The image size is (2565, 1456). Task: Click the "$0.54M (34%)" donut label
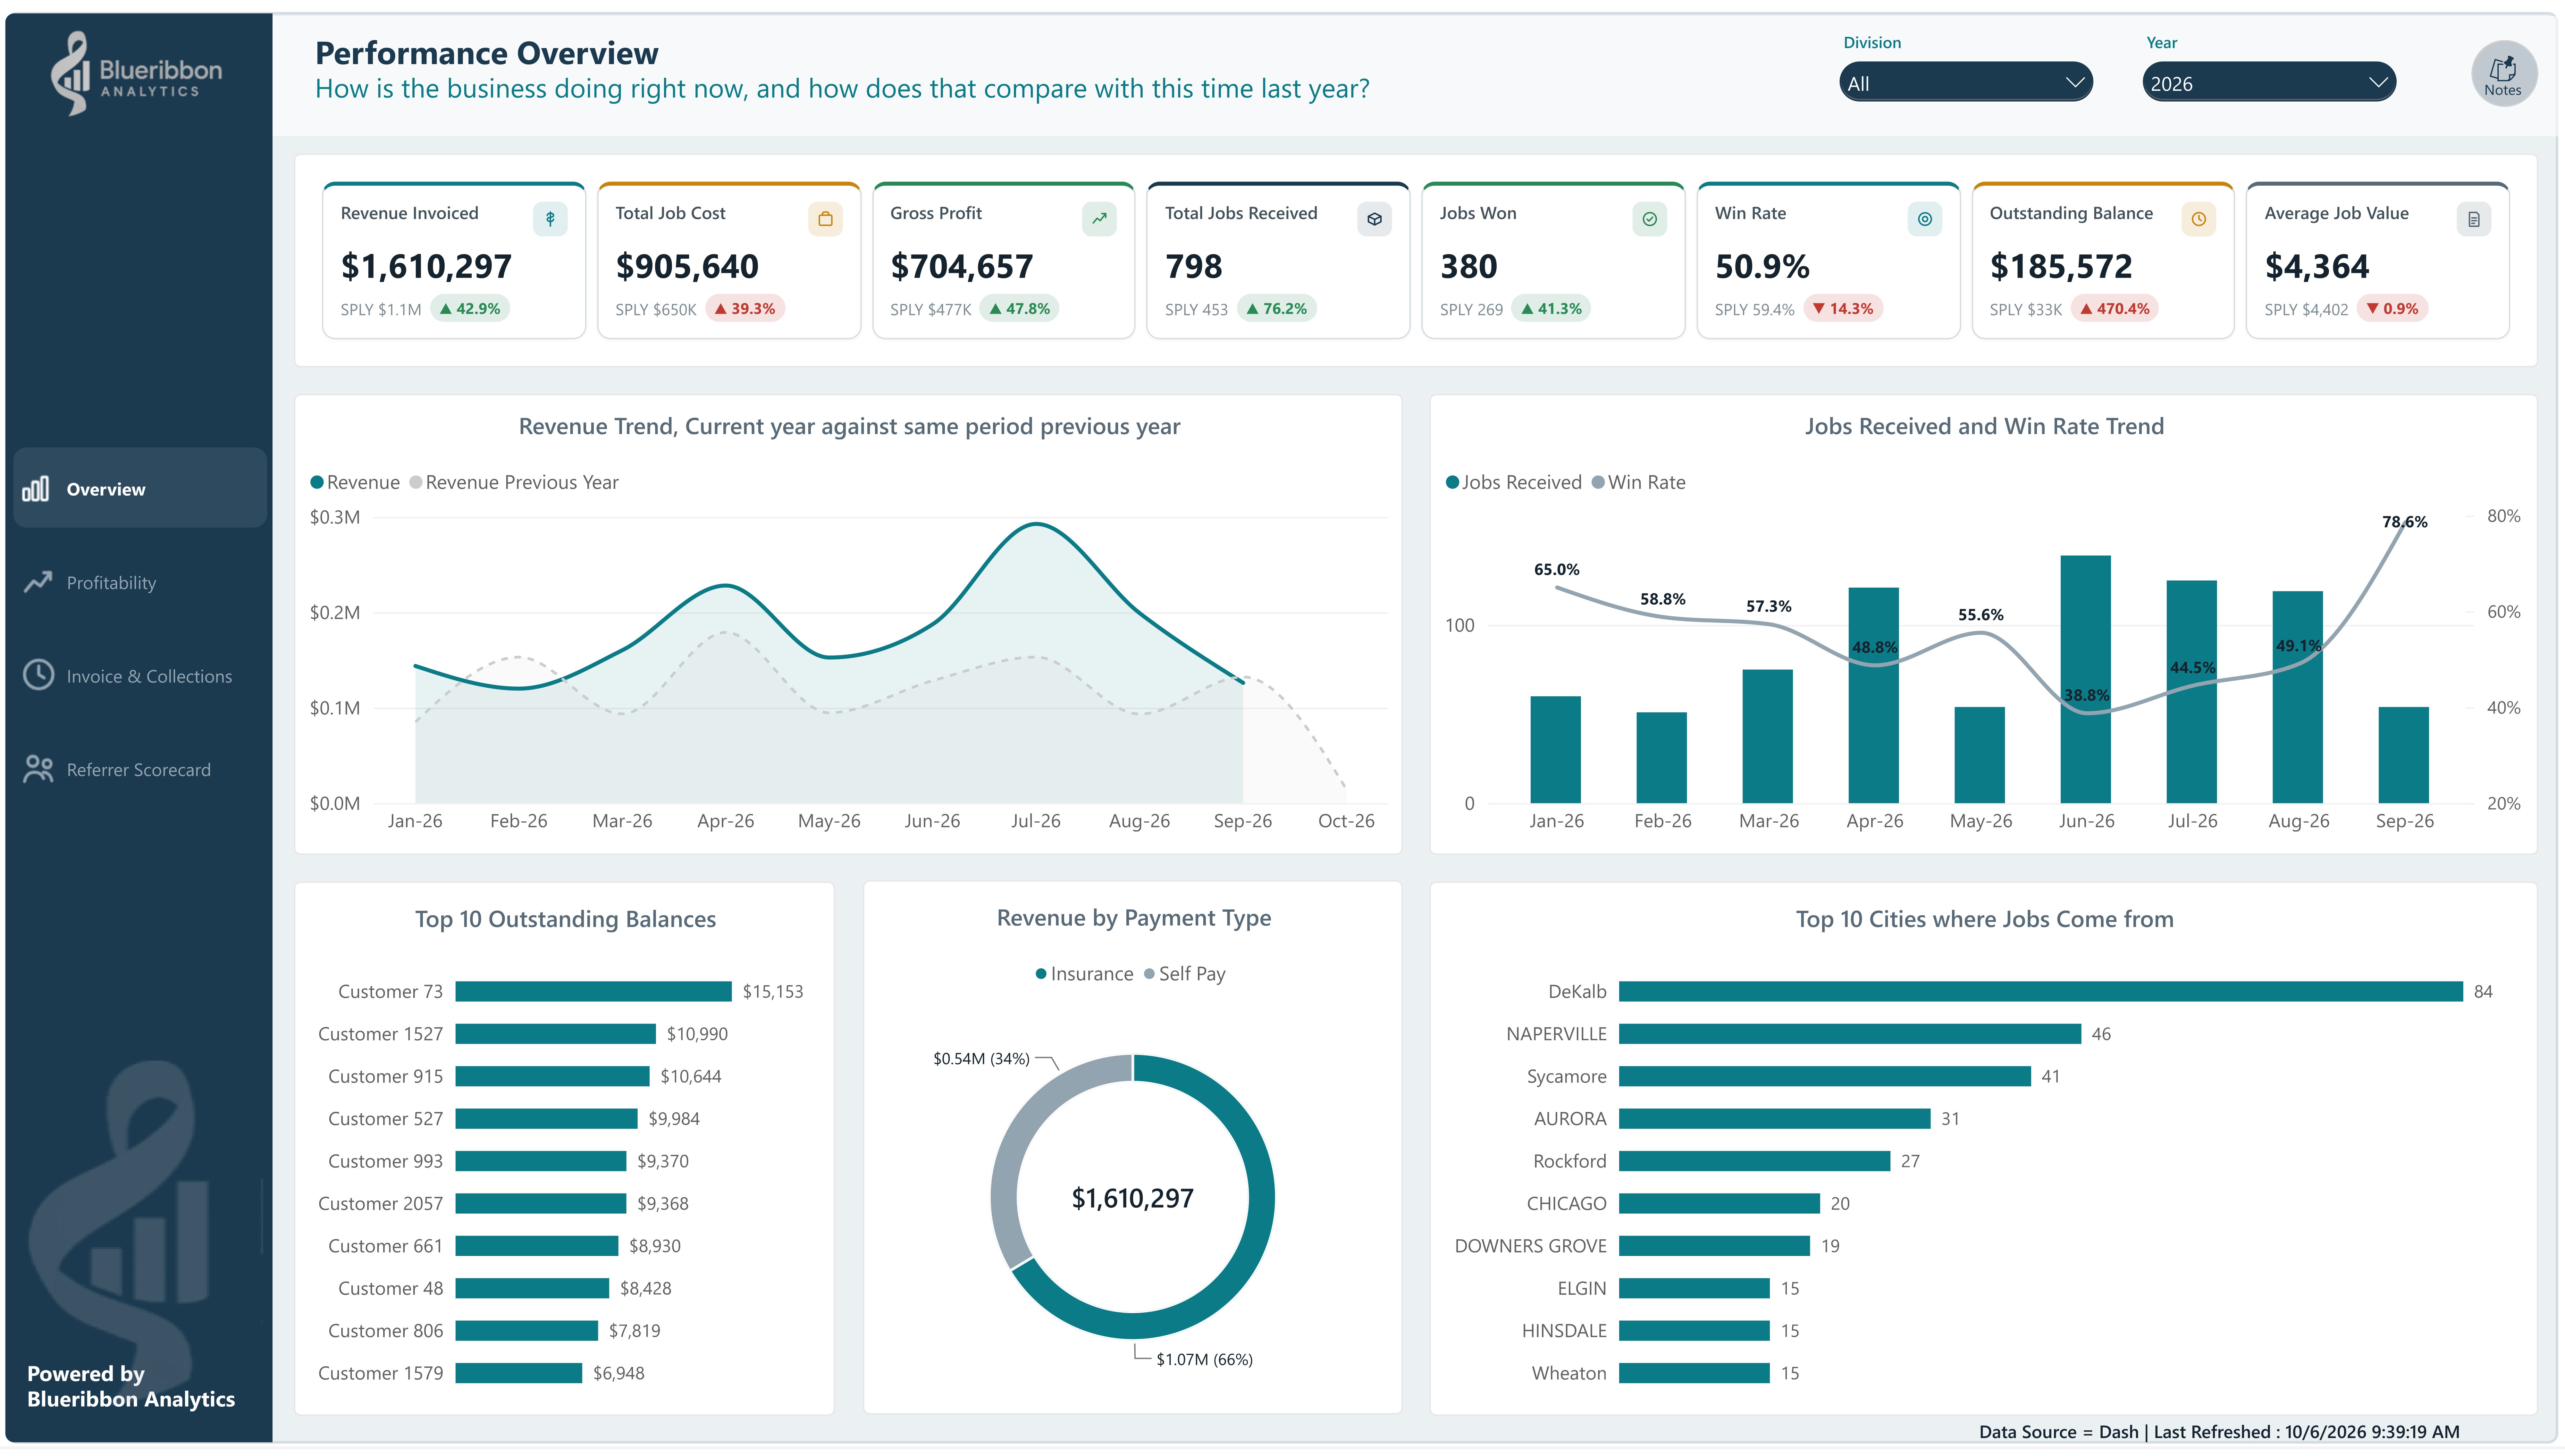(x=981, y=1059)
